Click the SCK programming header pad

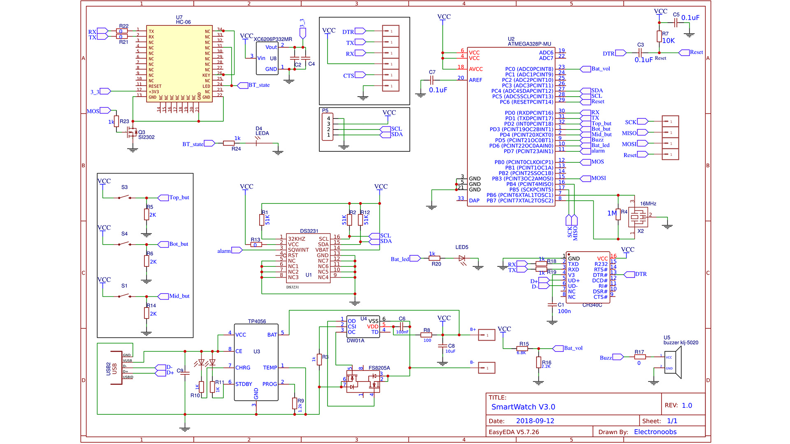pyautogui.click(x=670, y=122)
